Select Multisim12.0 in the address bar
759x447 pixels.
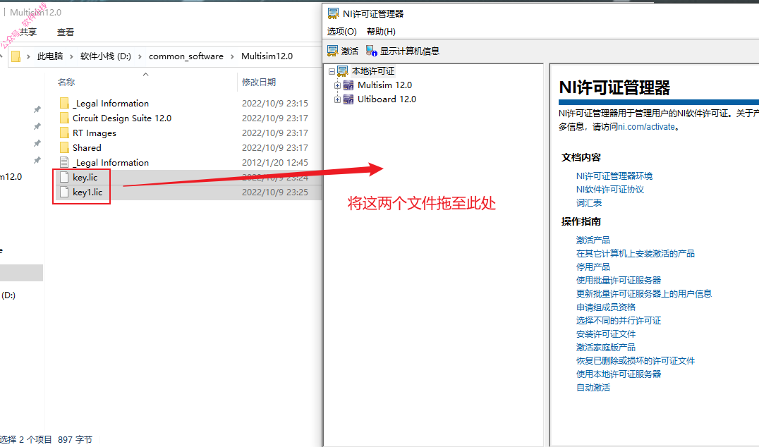[x=267, y=56]
